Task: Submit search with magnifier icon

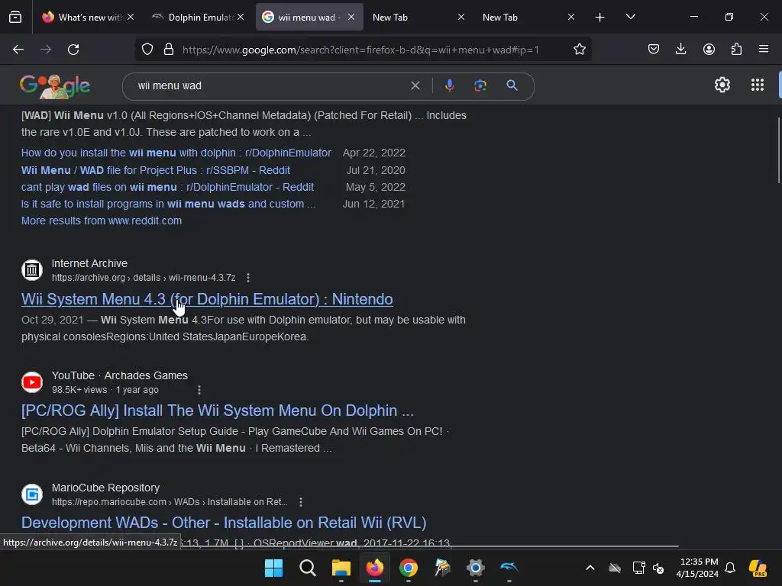Action: pyautogui.click(x=512, y=85)
